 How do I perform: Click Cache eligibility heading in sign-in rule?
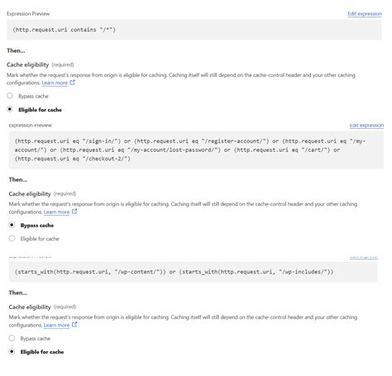click(30, 194)
